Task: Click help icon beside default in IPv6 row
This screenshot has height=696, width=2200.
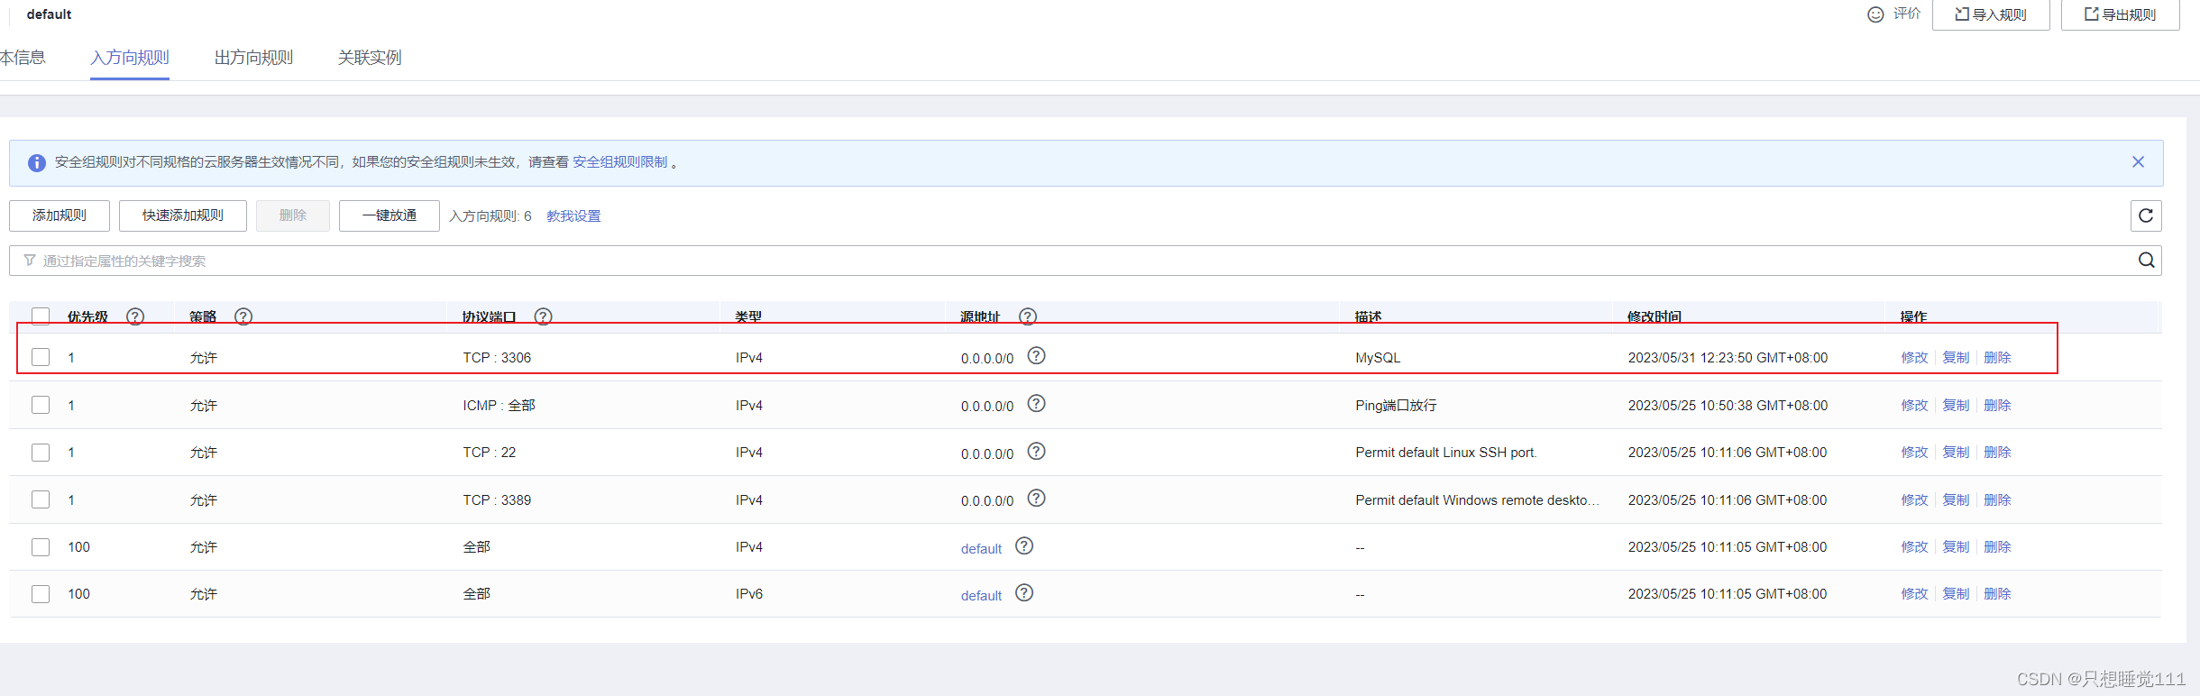Action: tap(1024, 593)
